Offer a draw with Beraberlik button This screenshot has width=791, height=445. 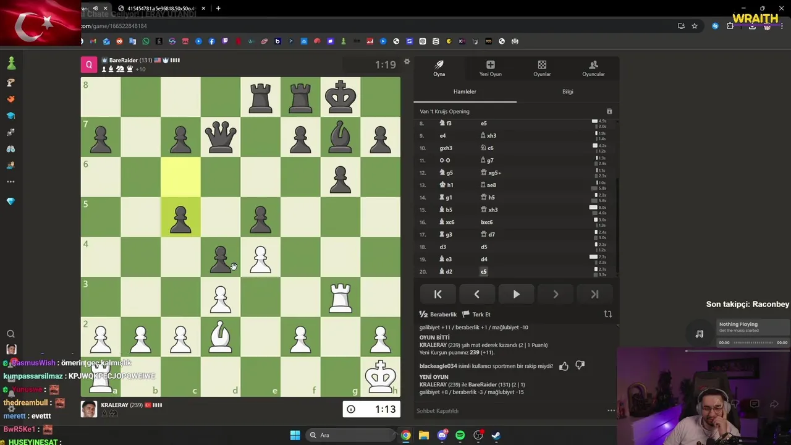point(438,315)
